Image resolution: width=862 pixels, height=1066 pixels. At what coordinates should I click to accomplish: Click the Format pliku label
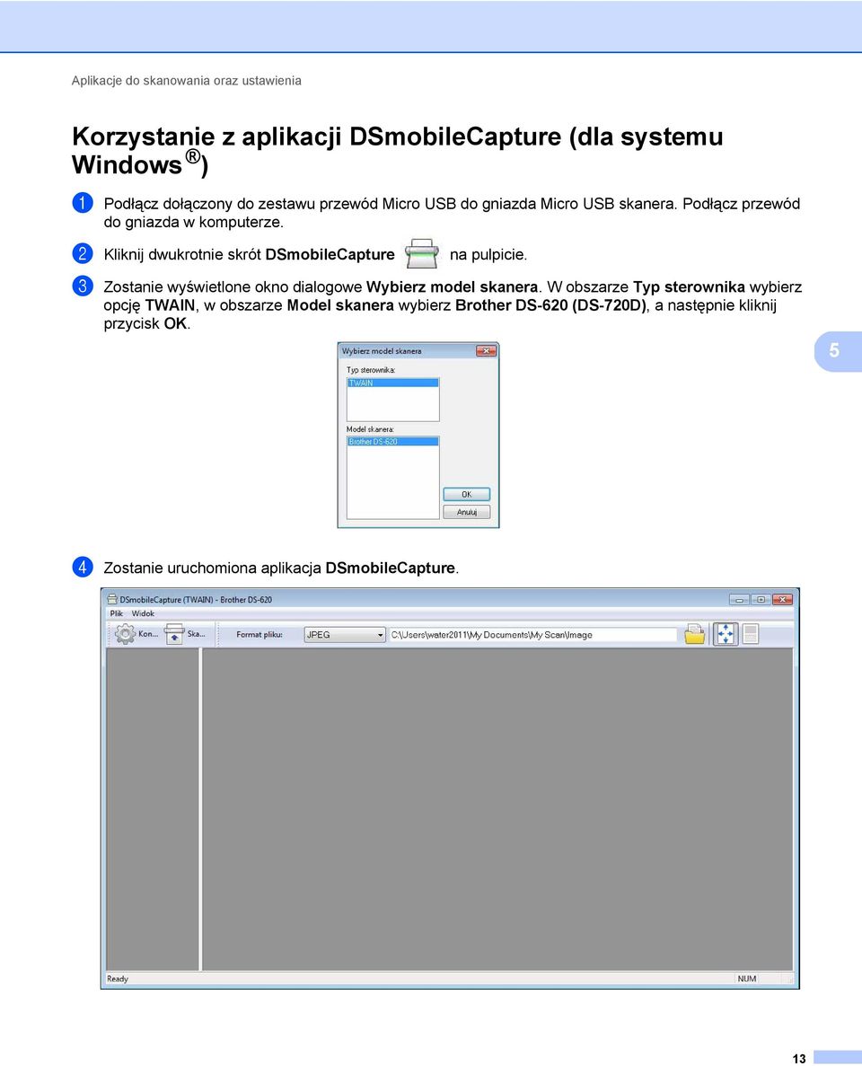point(259,634)
